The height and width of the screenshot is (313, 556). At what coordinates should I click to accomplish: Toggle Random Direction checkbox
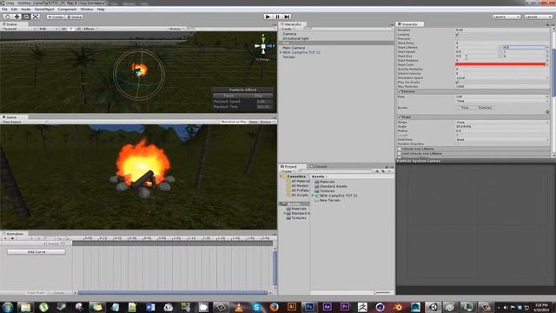point(457,144)
